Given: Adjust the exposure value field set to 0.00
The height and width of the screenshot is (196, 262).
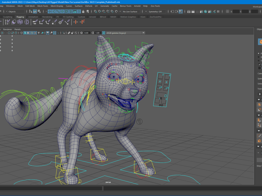Looking at the screenshot, I should coord(86,33).
